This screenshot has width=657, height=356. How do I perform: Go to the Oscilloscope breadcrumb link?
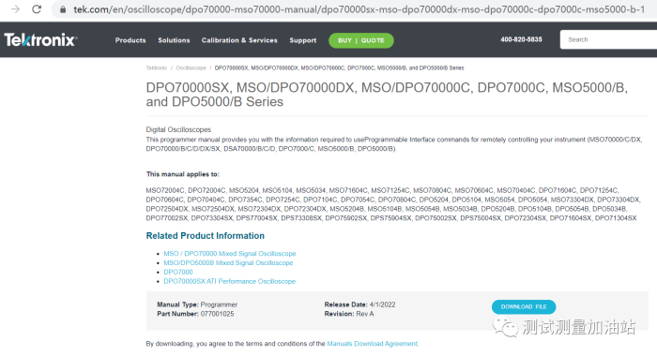[x=191, y=67]
